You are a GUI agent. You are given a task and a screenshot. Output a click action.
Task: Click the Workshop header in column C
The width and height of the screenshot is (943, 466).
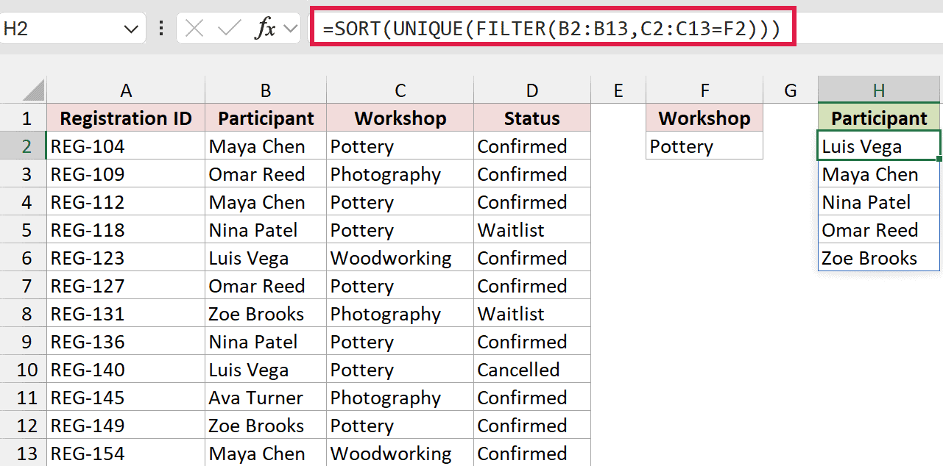[400, 118]
